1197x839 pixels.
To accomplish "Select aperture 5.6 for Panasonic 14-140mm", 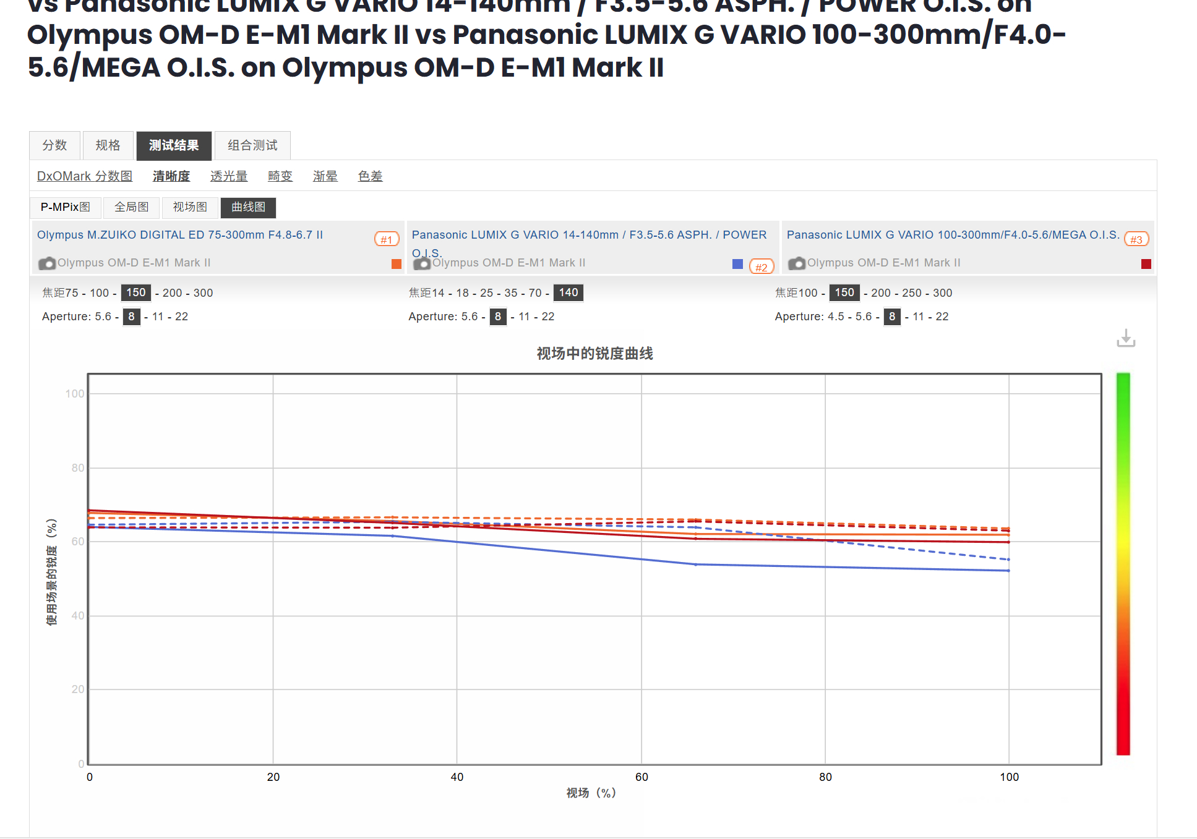I will tap(470, 317).
